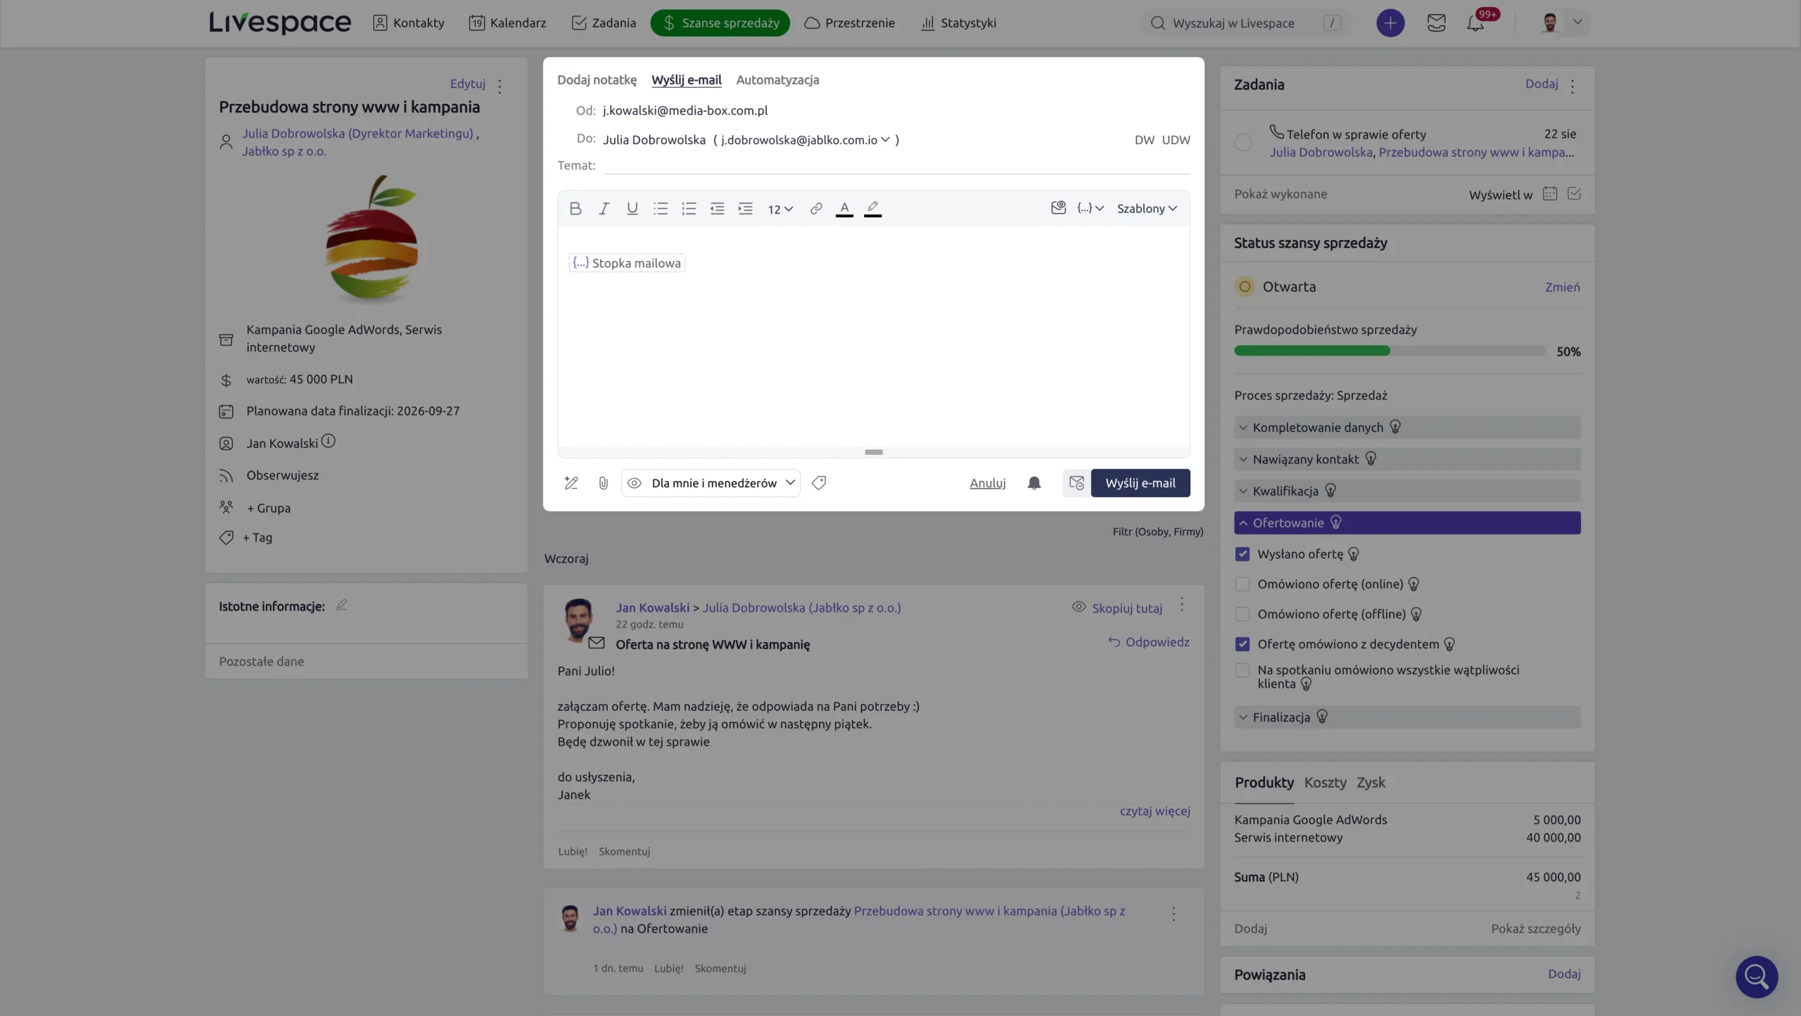The width and height of the screenshot is (1801, 1016).
Task: Check Omówiono ofertę (online)
Action: [1242, 584]
